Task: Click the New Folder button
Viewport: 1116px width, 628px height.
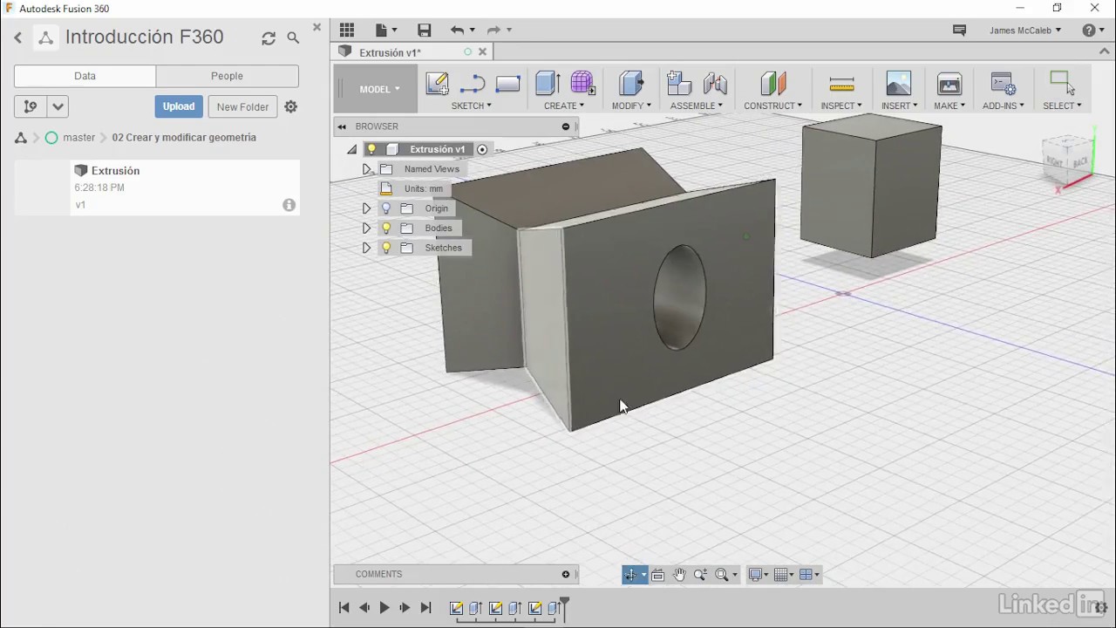Action: coord(242,106)
